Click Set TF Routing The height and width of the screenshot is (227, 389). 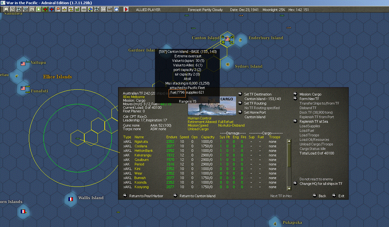coord(255,104)
